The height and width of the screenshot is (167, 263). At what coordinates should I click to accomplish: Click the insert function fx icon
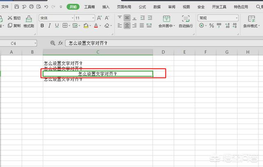tap(60, 43)
